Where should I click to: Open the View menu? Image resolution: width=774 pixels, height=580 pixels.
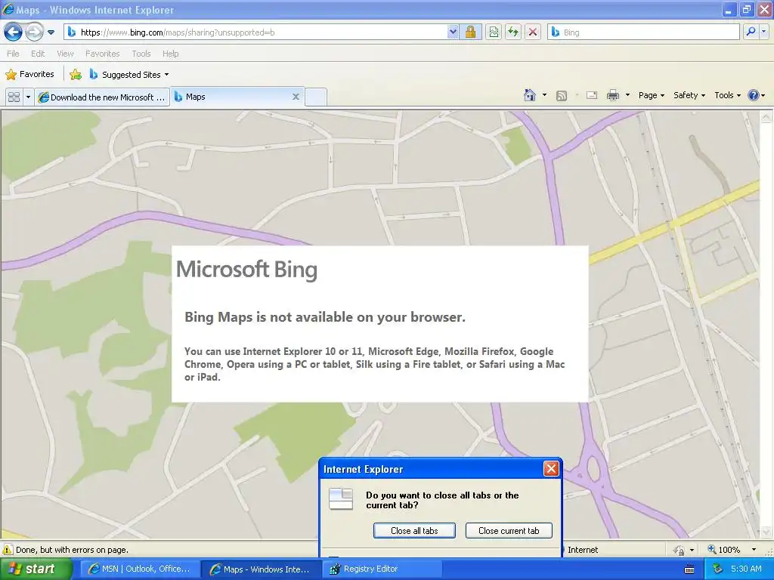(x=65, y=54)
